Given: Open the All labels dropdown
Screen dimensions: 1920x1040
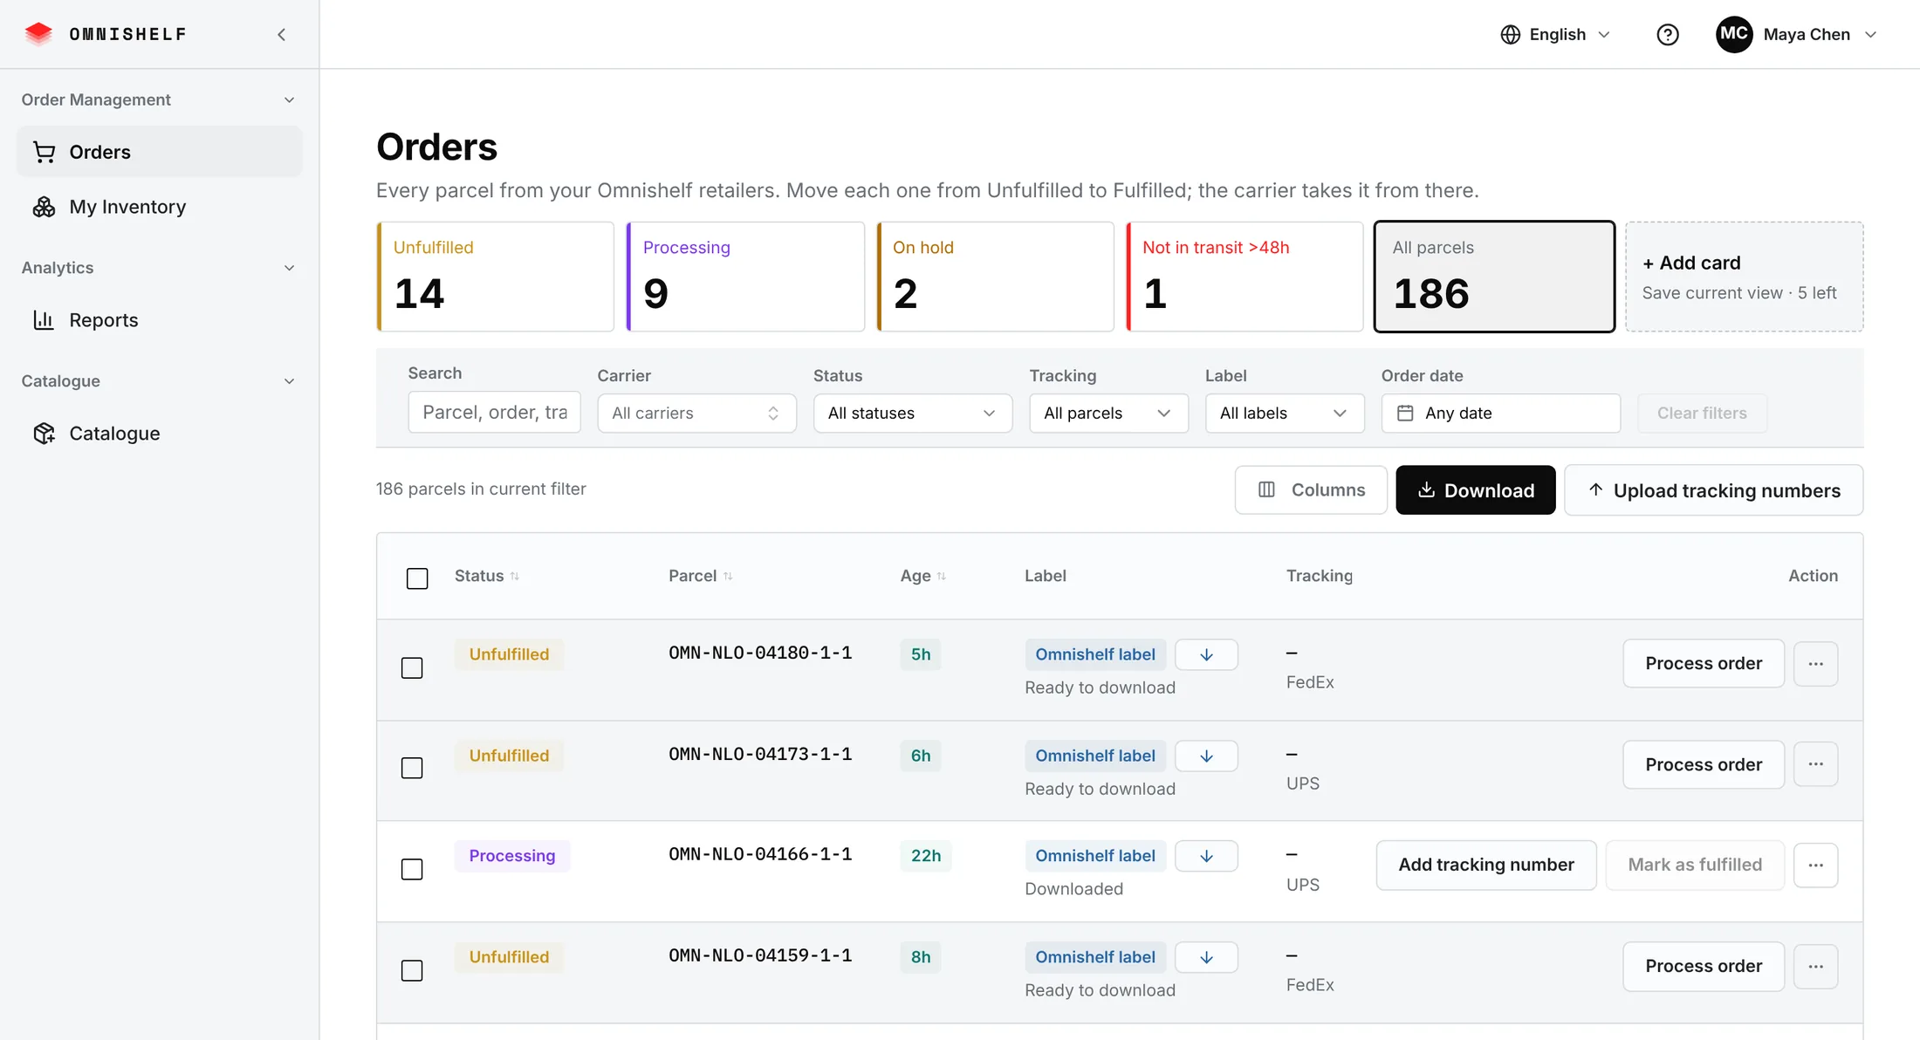Looking at the screenshot, I should tap(1285, 413).
